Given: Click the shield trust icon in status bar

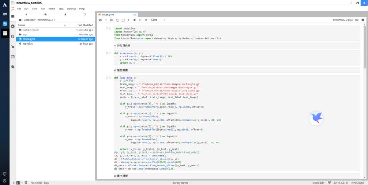Looking at the screenshot, I should [x=329, y=183].
